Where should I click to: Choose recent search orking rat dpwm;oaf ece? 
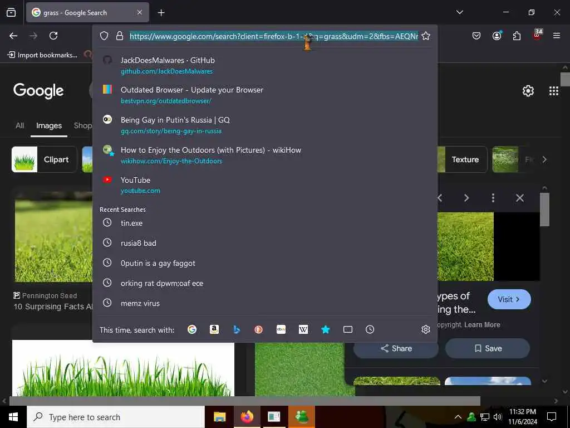264,283
